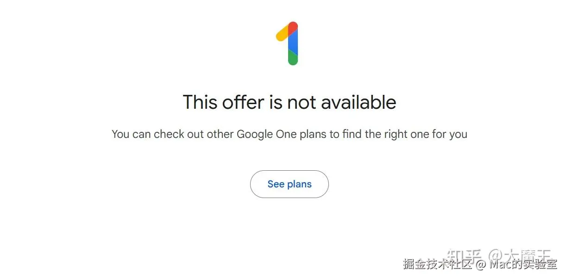This screenshot has width=566, height=279.
Task: Click the 掘金技术社区 watermark text
Action: pos(437,265)
